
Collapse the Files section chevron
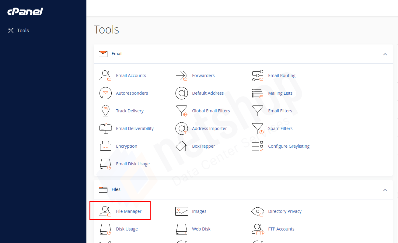click(385, 190)
